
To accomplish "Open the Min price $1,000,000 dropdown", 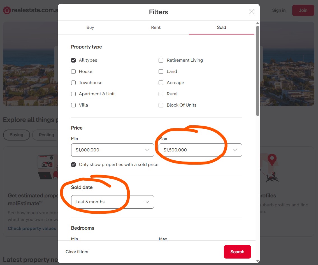I will tap(113, 150).
